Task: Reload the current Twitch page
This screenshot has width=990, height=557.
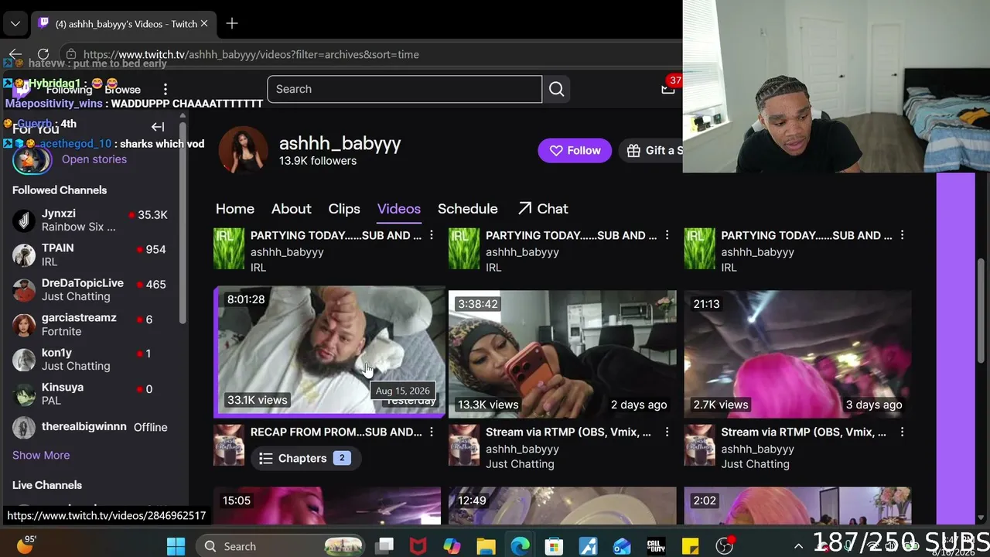Action: point(43,54)
